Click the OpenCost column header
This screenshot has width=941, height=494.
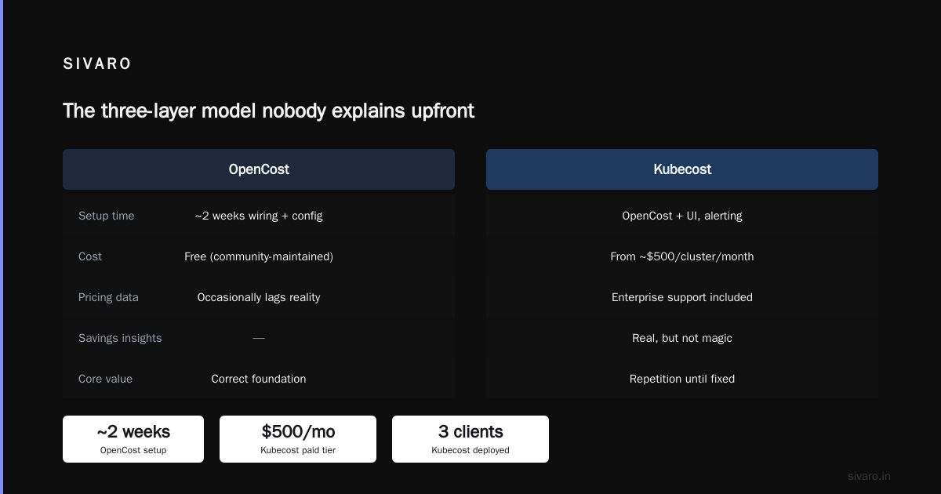coord(259,169)
